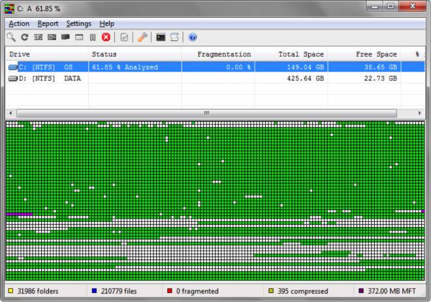The height and width of the screenshot is (302, 431).
Task: Click the magenta MFT blocks in cluster map
Action: point(20,214)
